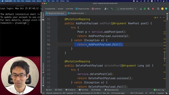The image size is (169, 95).
Task: Open the VCS menu
Action: click(57, 1)
